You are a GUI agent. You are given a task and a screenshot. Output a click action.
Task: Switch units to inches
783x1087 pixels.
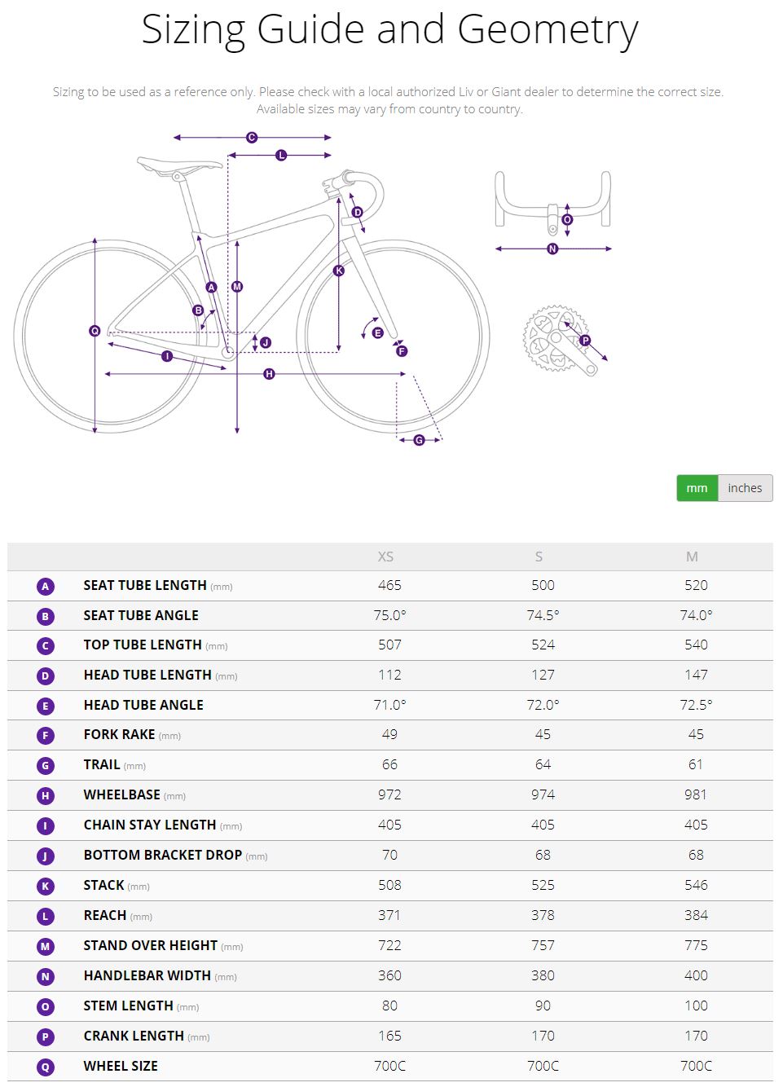745,488
